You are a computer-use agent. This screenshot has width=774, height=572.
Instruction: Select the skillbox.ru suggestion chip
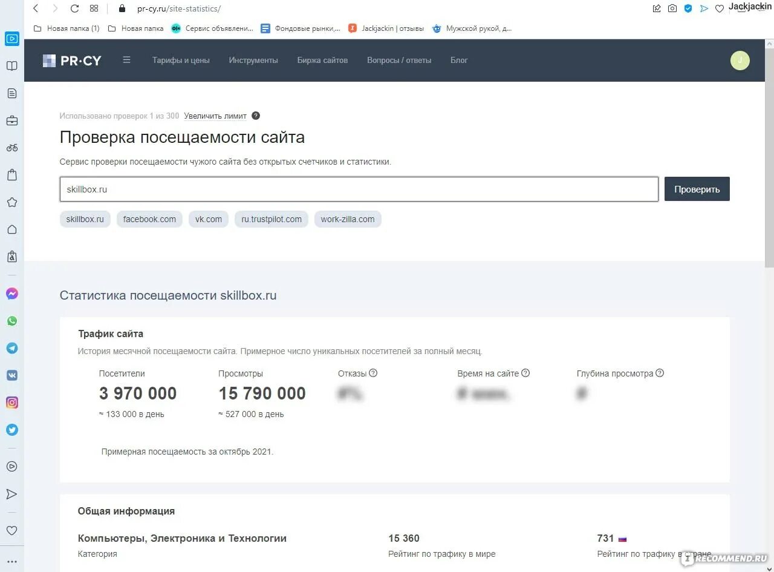tap(85, 219)
